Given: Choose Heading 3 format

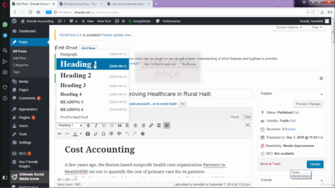Looking at the screenshot, I should 93,85.
